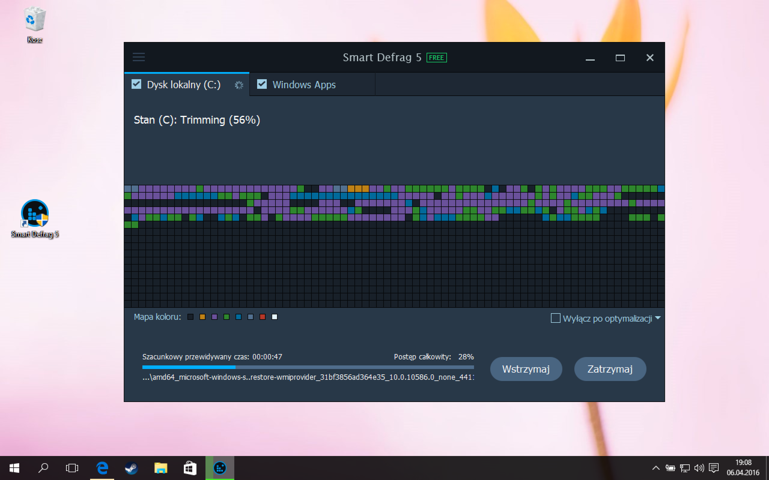Viewport: 769px width, 480px height.
Task: Stop the process with Zatrzymaj
Action: tap(610, 369)
